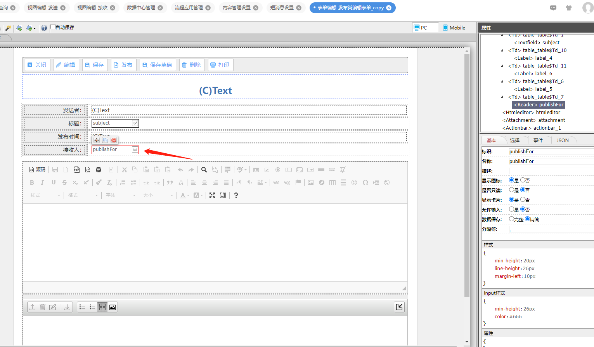Insert a special character with the omega icon
594x347 pixels.
pyautogui.click(x=365, y=182)
